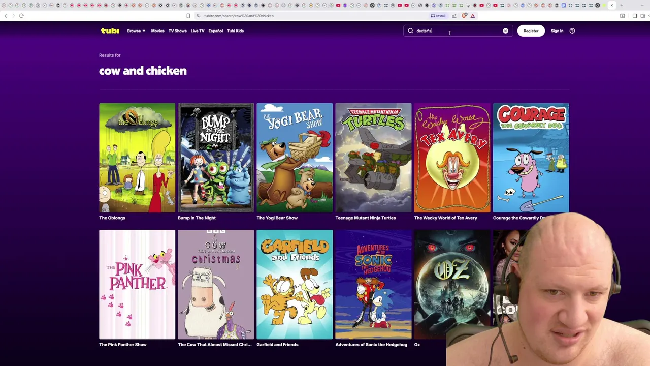This screenshot has width=650, height=366.
Task: Click 'The Yogi Bear Show' title text
Action: coord(277,218)
